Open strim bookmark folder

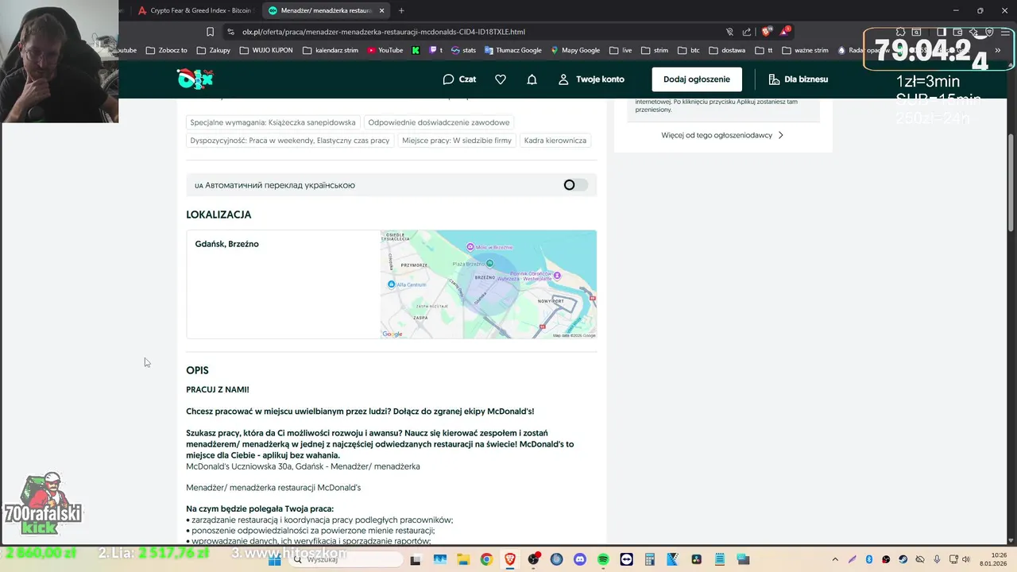[655, 50]
